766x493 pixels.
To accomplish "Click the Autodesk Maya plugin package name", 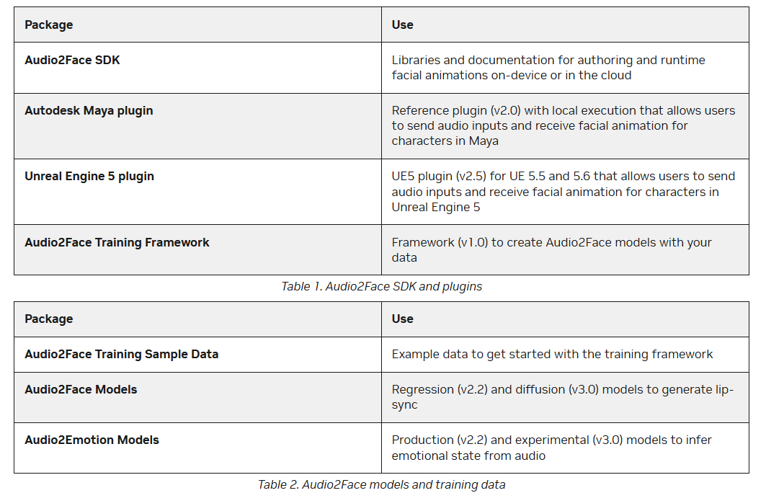I will (x=89, y=110).
